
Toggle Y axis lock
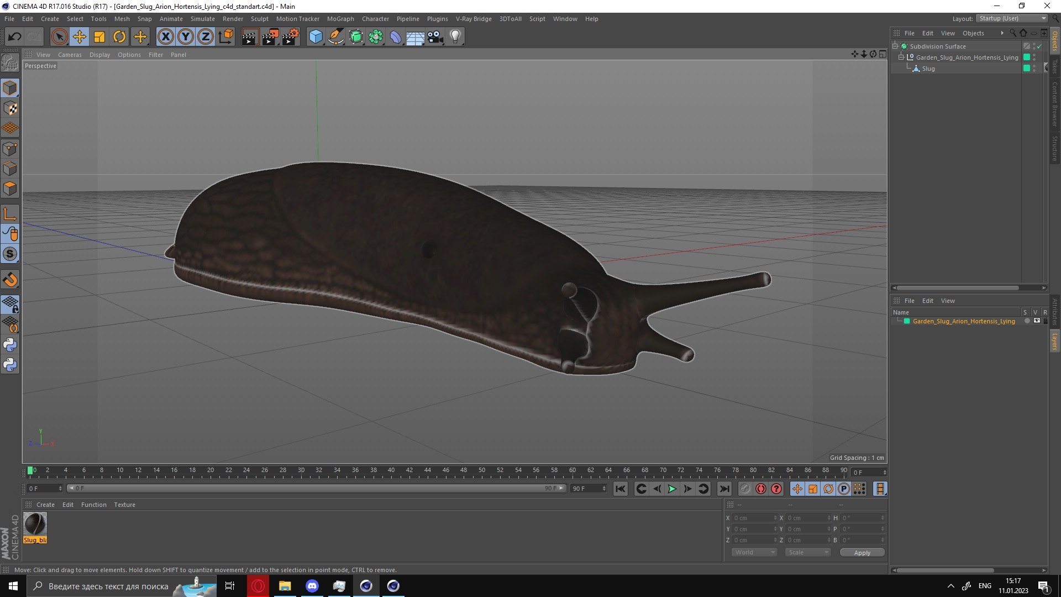[186, 37]
